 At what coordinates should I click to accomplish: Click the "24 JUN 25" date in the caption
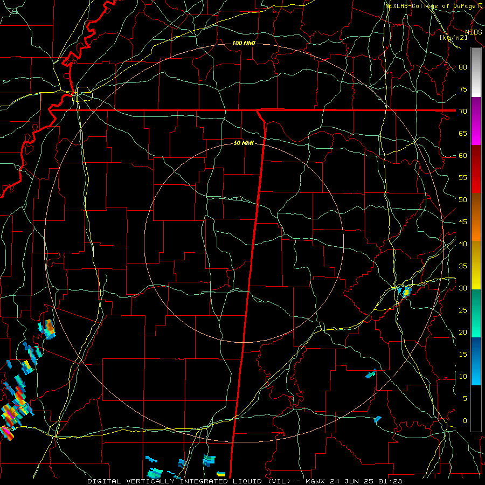[x=352, y=481]
